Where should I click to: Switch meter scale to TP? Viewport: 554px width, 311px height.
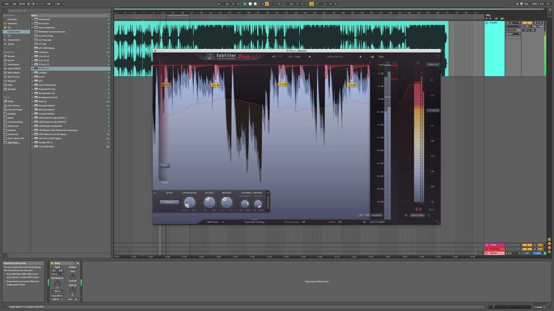361,215
